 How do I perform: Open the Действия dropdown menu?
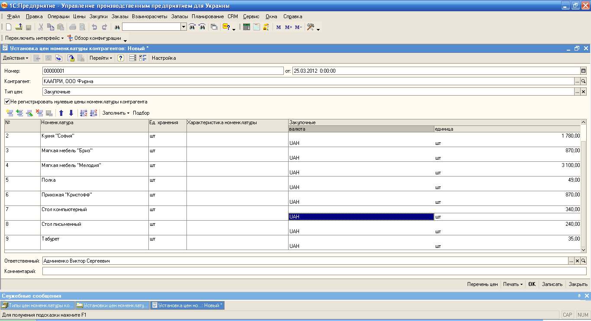(16, 58)
